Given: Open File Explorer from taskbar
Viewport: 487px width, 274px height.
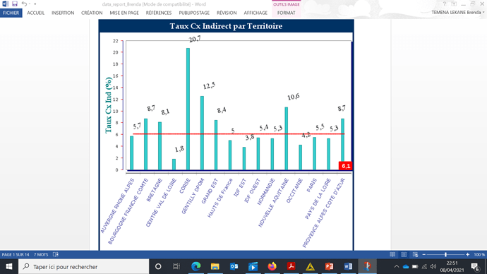Looking at the screenshot, I should point(215,266).
